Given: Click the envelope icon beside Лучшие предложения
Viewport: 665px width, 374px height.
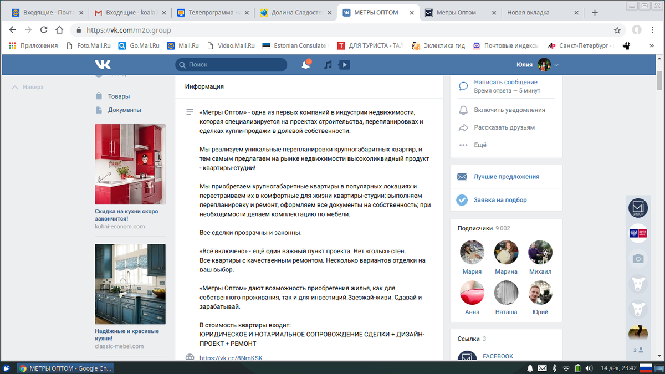Looking at the screenshot, I should (462, 177).
